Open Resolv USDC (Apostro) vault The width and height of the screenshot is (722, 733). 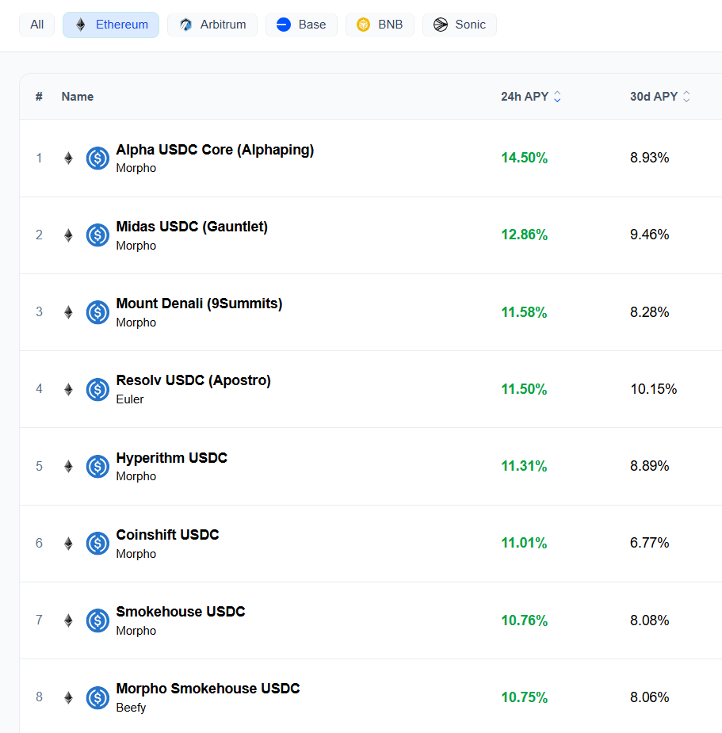[193, 380]
